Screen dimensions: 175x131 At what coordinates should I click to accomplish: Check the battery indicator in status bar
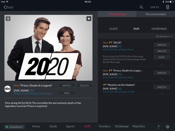tap(172, 2)
